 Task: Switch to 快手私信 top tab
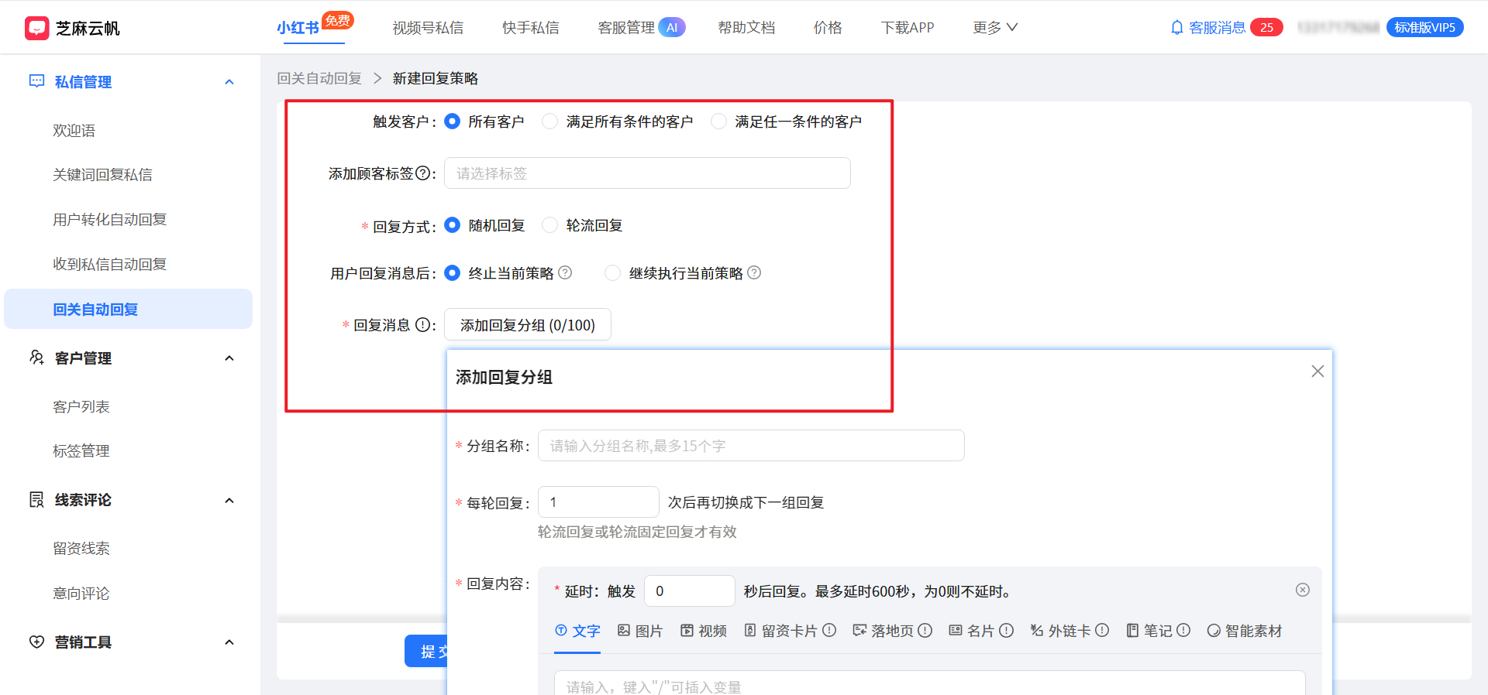point(531,28)
